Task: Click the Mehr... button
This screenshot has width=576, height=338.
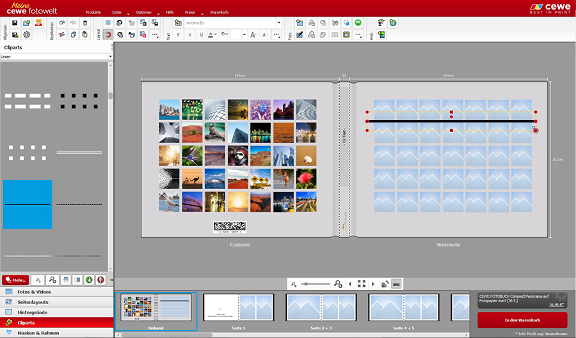Action: 14,280
